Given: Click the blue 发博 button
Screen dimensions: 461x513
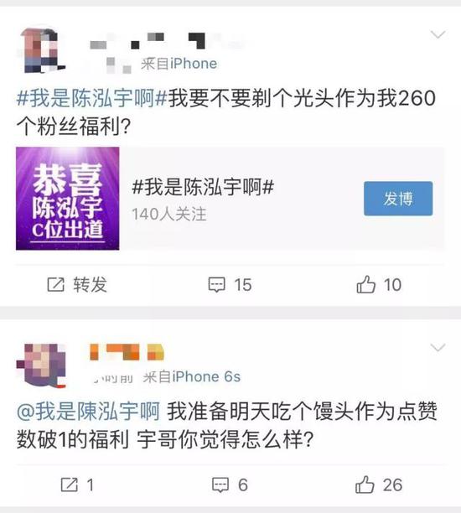Looking at the screenshot, I should click(x=398, y=199).
